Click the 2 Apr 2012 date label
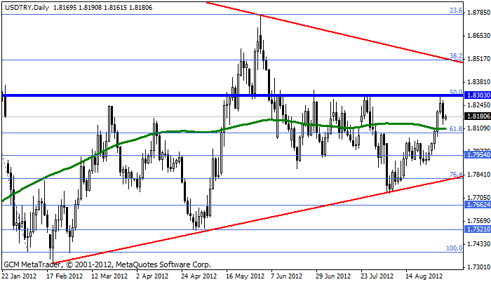This screenshot has width=491, height=282. coord(152,276)
